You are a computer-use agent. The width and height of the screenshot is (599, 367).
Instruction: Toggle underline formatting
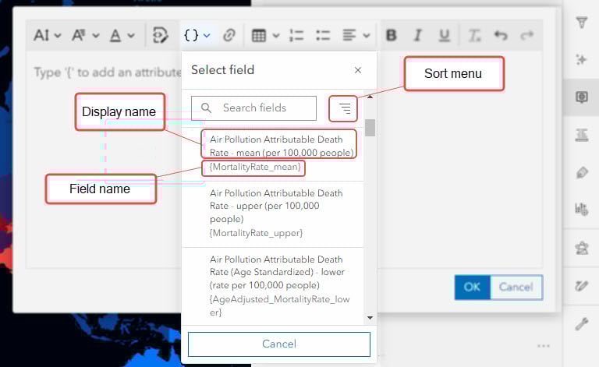click(444, 36)
